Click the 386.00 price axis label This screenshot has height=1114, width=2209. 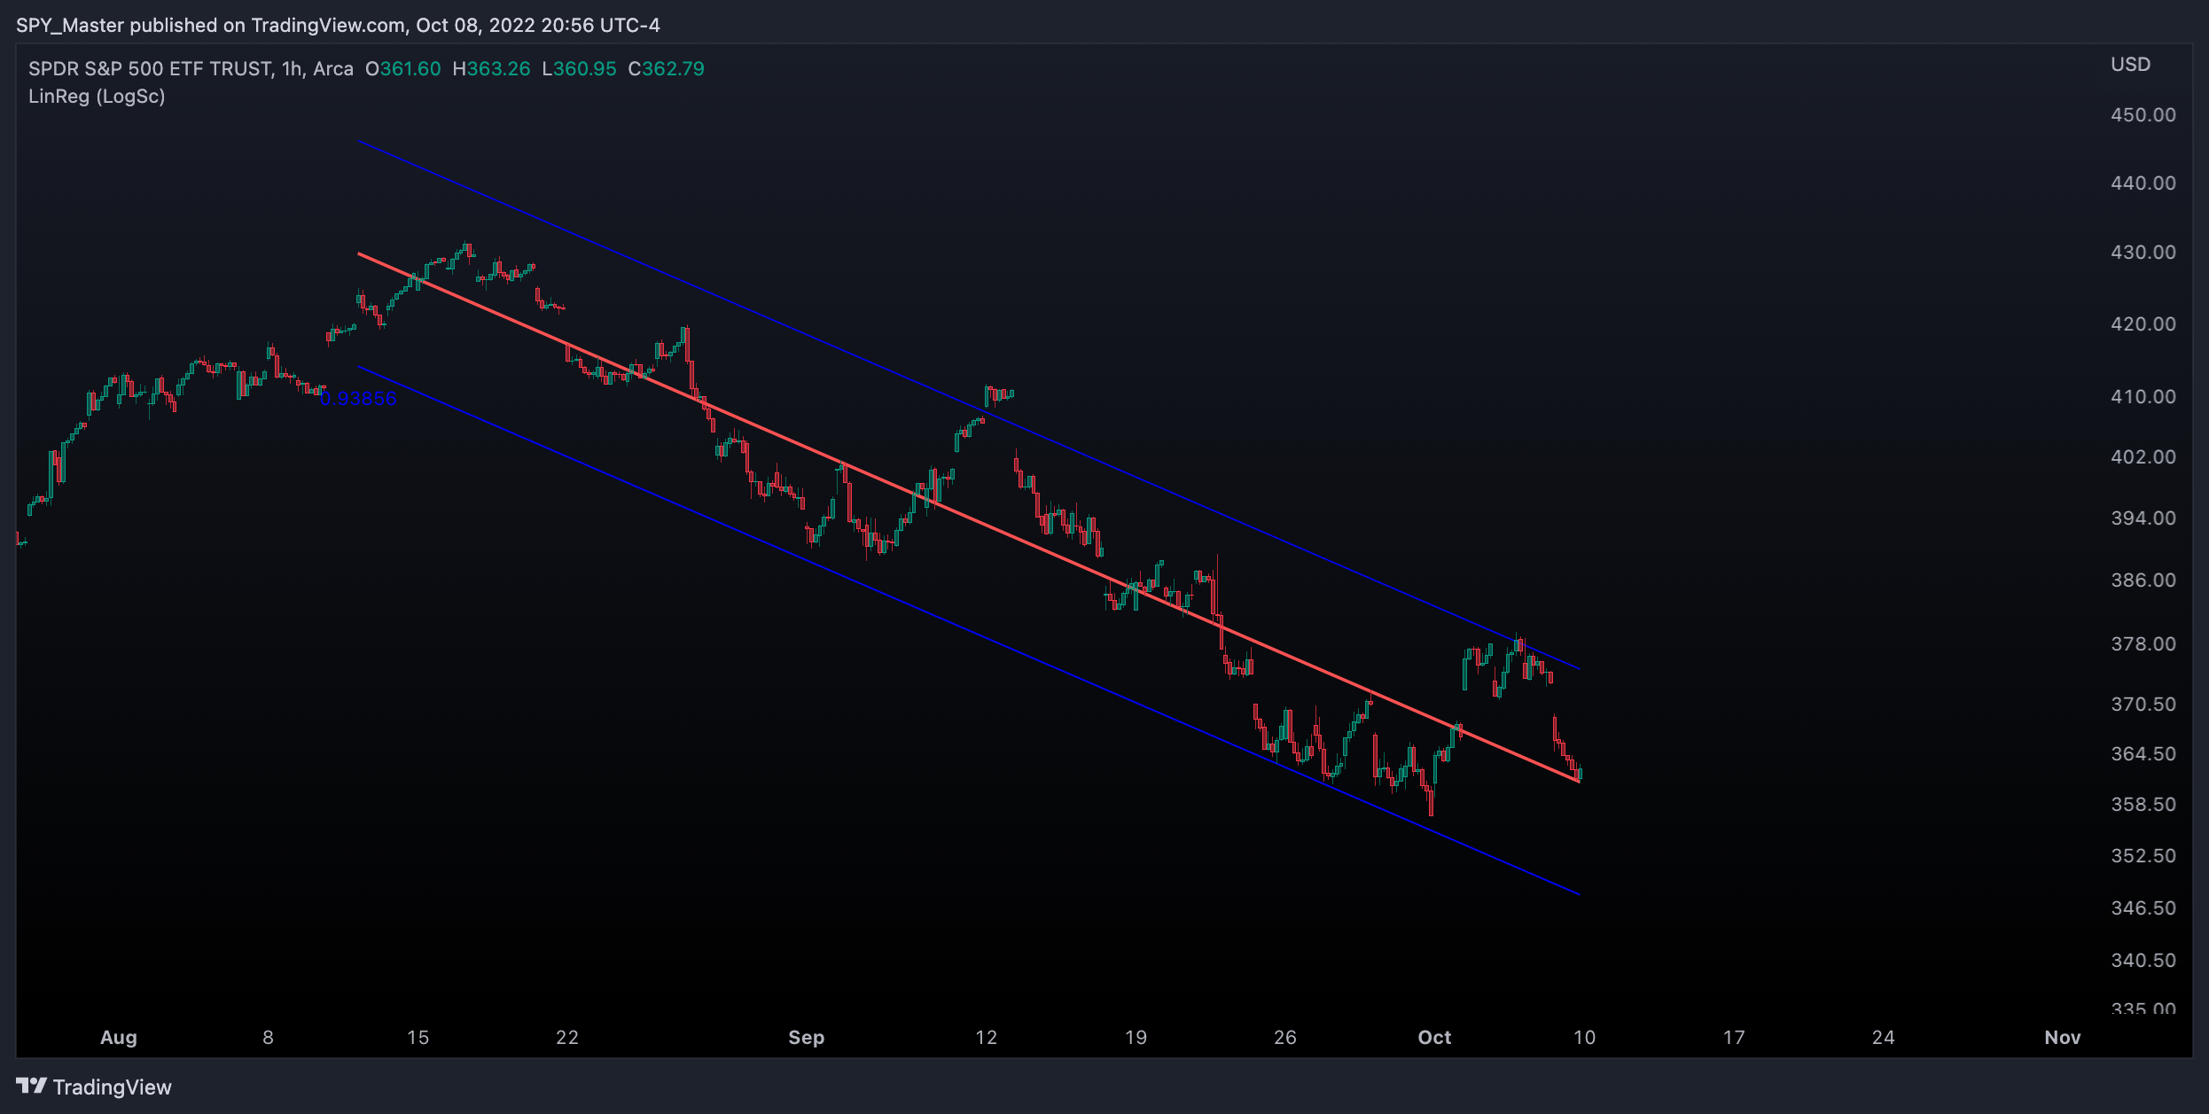click(2143, 580)
